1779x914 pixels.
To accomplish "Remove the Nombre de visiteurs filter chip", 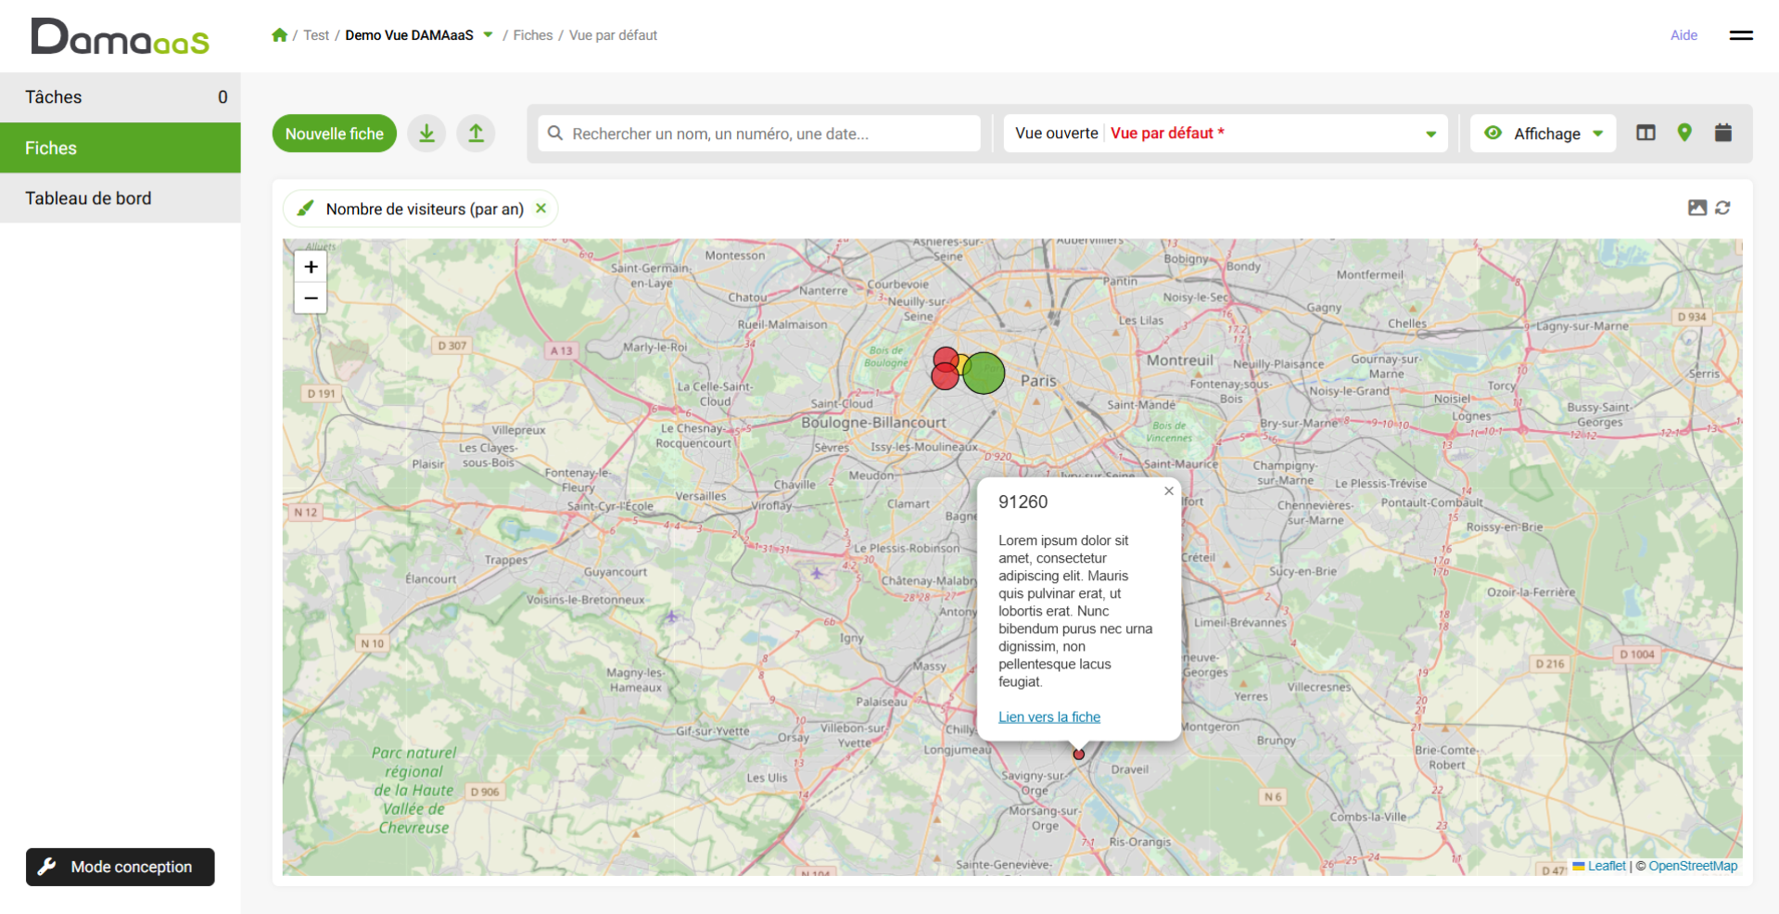I will [x=540, y=209].
